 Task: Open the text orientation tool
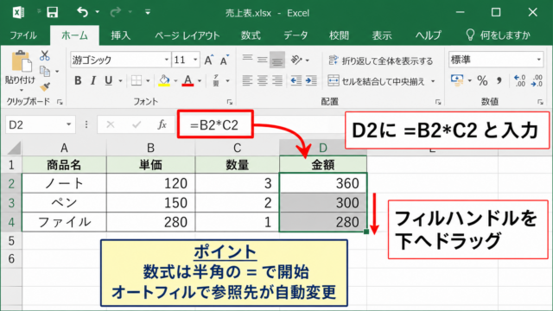(x=296, y=60)
